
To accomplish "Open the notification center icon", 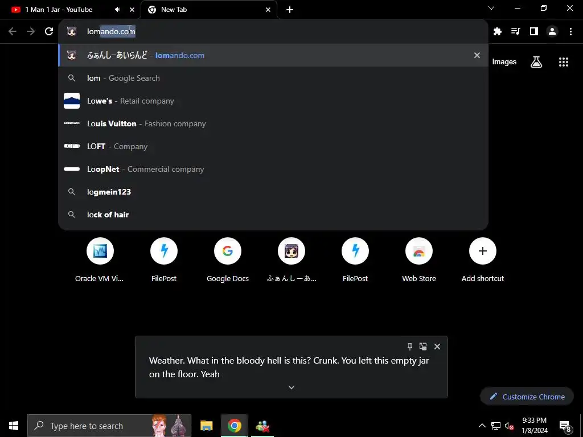I will [x=565, y=426].
